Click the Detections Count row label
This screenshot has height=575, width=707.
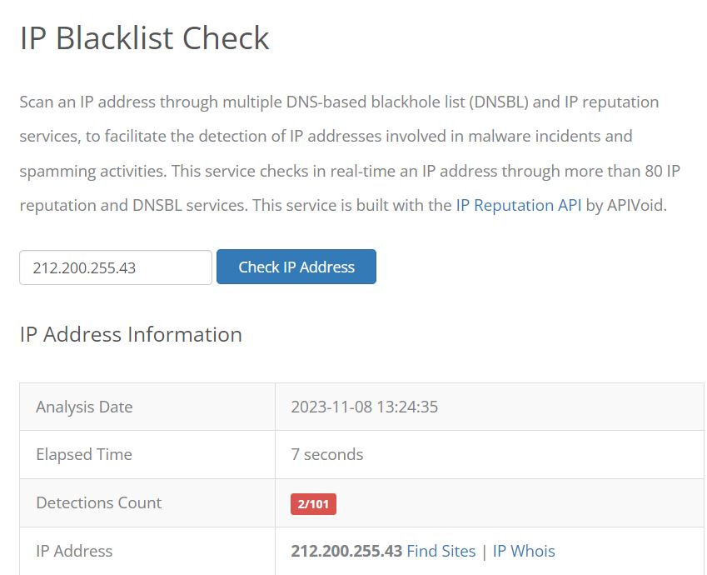[x=99, y=502]
